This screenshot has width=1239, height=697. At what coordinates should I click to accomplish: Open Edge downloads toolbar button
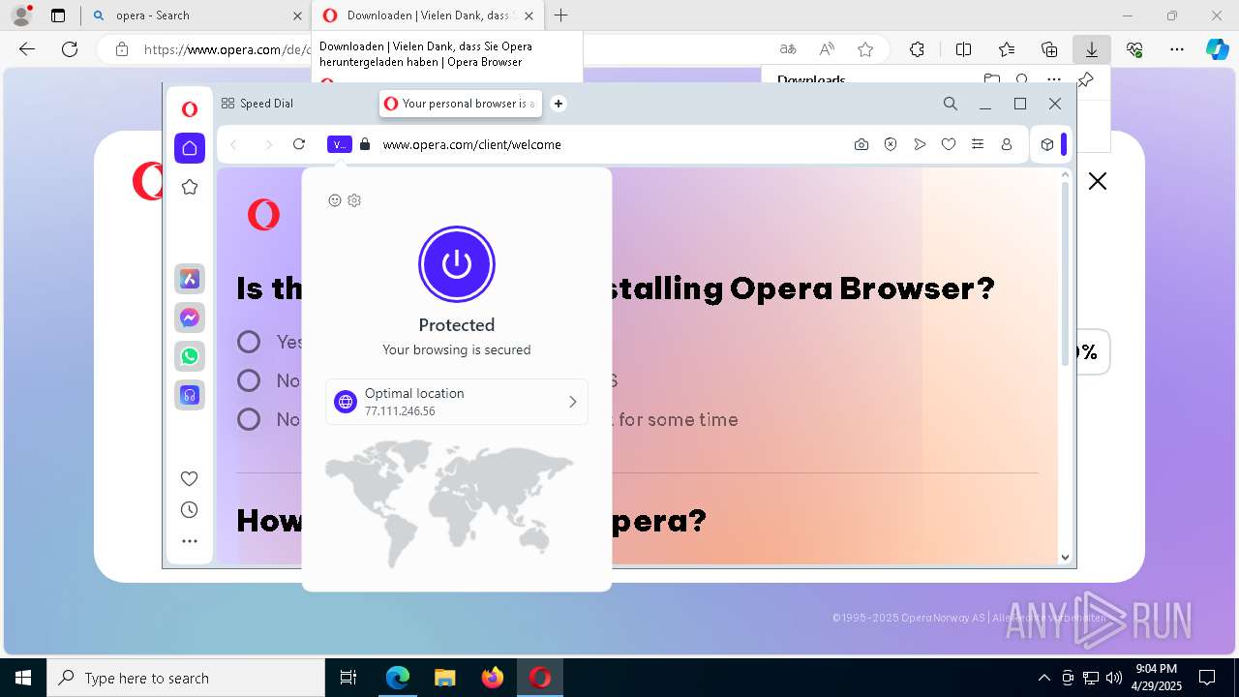coord(1091,49)
